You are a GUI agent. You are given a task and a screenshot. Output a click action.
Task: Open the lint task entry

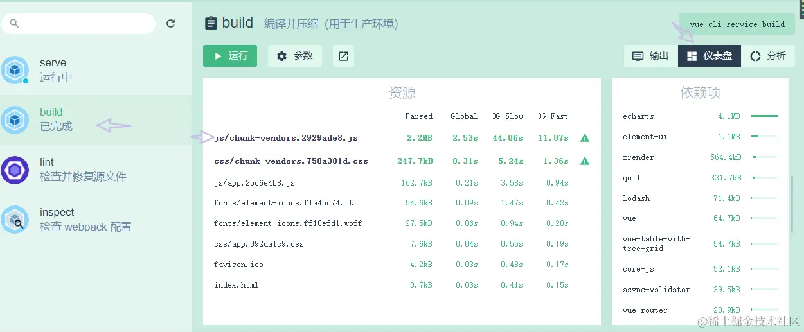96,170
